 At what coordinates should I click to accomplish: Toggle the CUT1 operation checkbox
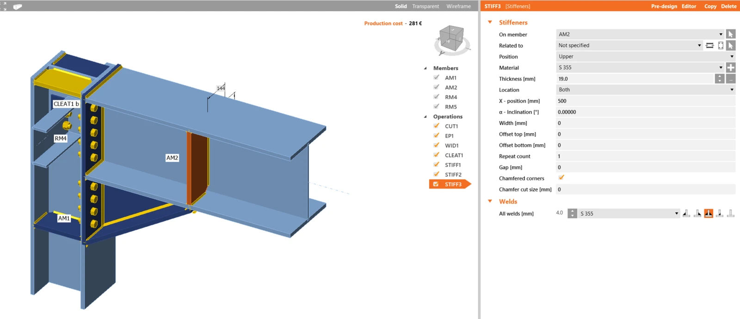coord(436,126)
